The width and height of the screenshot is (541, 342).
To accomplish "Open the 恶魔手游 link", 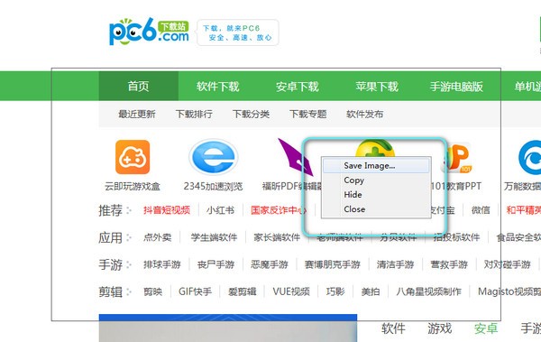I will click(x=269, y=264).
